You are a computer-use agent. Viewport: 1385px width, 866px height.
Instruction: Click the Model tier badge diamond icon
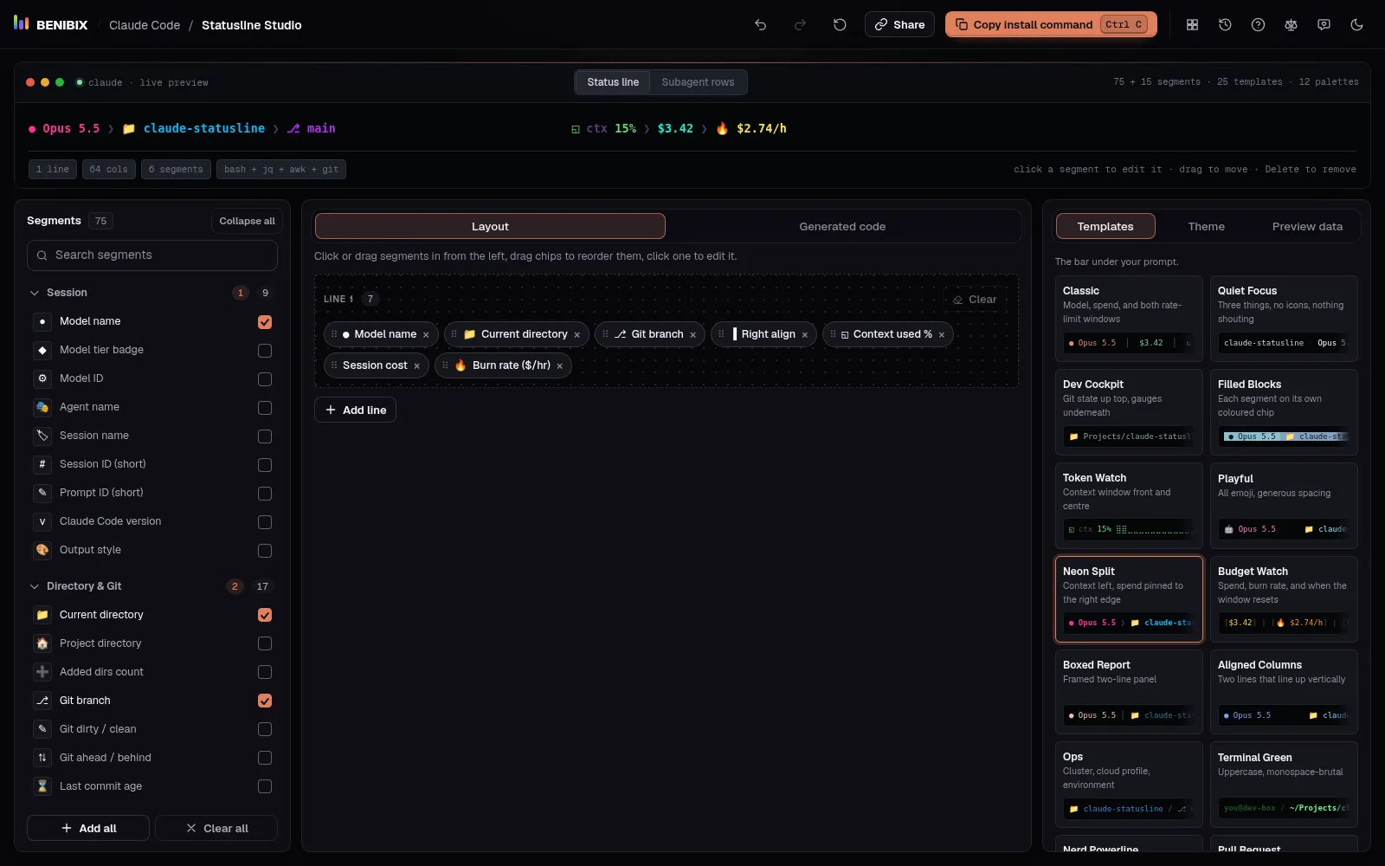(x=42, y=350)
